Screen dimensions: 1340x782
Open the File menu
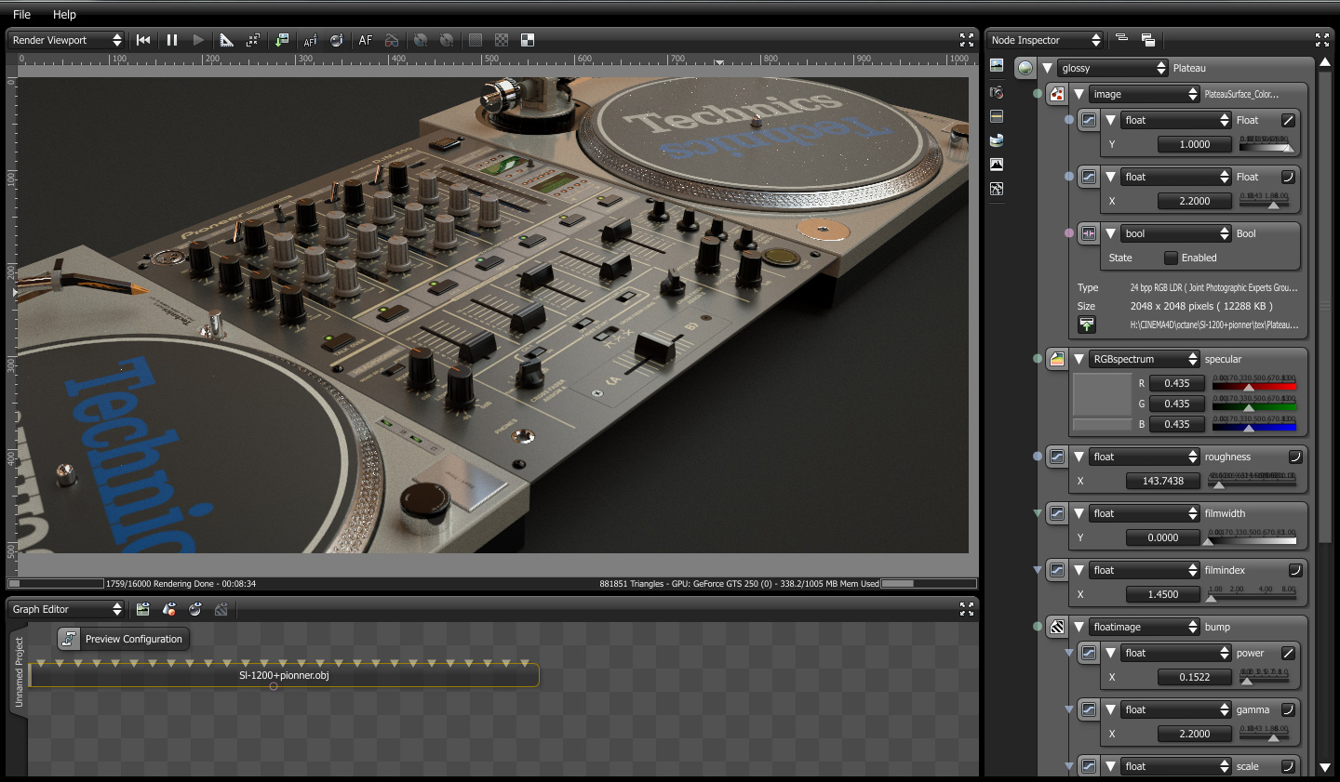click(21, 14)
